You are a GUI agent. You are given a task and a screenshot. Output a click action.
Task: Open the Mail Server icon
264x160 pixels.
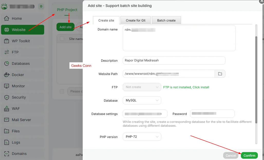[x=6, y=120]
